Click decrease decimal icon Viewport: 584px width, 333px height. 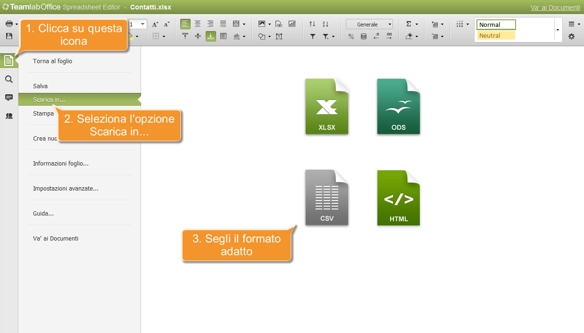coord(376,36)
